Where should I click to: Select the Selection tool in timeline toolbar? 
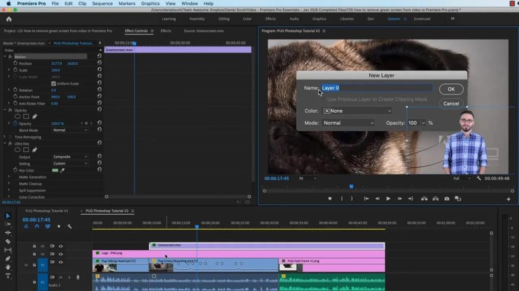[x=8, y=216]
